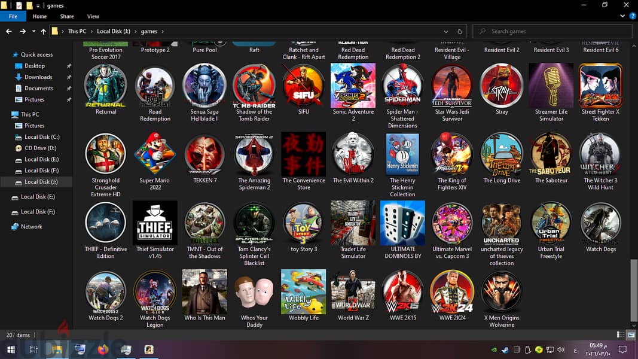Screen dimensions: 638x359
Task: Open recent locations dropdown arrow
Action: pos(33,31)
